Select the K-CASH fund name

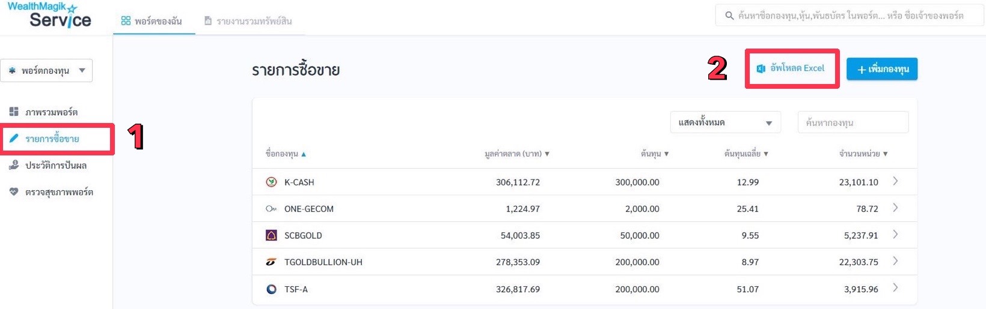pyautogui.click(x=299, y=182)
